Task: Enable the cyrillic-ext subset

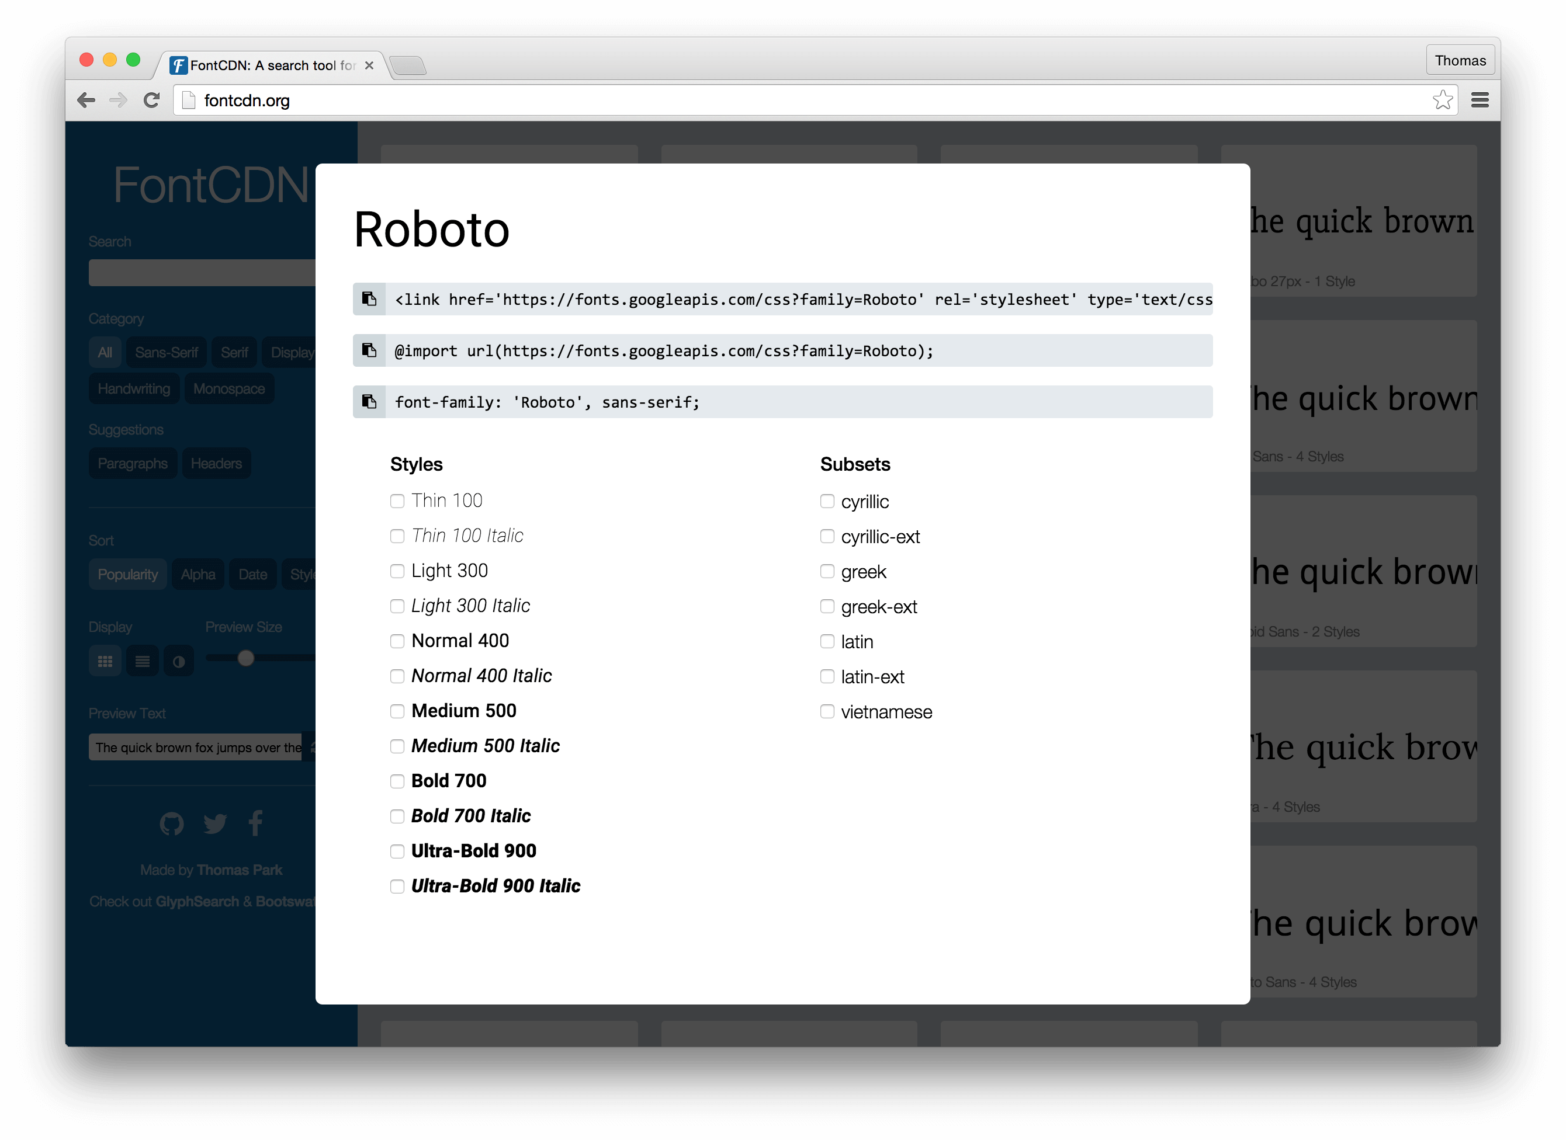Action: pos(827,536)
